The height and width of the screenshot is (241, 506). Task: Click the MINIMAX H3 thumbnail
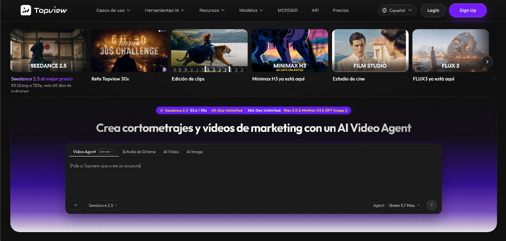point(290,50)
